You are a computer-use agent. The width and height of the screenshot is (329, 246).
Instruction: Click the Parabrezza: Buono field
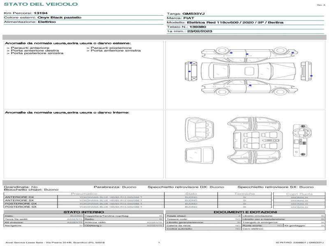[x=115, y=187]
